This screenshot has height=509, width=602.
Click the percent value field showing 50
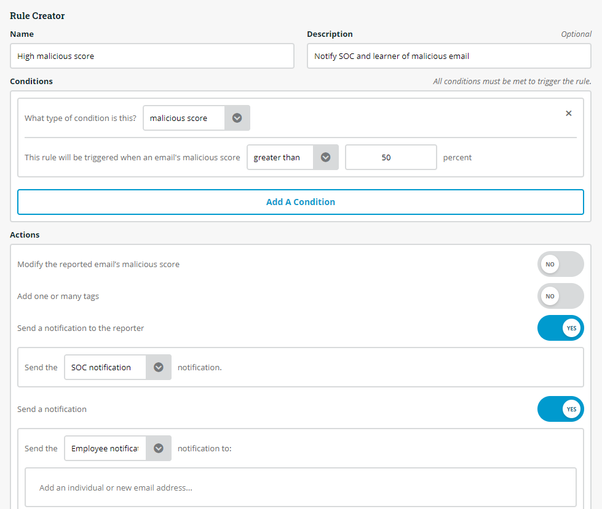point(390,158)
